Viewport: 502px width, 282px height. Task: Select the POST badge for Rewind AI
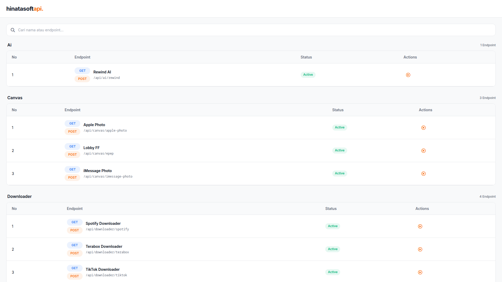coord(82,79)
